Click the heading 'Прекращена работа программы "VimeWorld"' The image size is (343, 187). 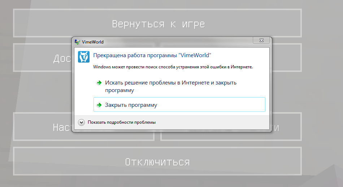click(152, 55)
